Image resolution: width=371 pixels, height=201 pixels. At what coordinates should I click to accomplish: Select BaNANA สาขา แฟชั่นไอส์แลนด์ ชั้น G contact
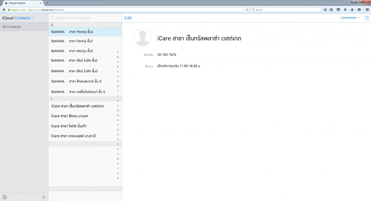click(x=85, y=91)
